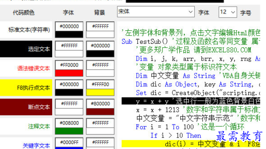Select the 标准文本(字符串) row label
Screen dimensions: 266x149
pos(26,30)
